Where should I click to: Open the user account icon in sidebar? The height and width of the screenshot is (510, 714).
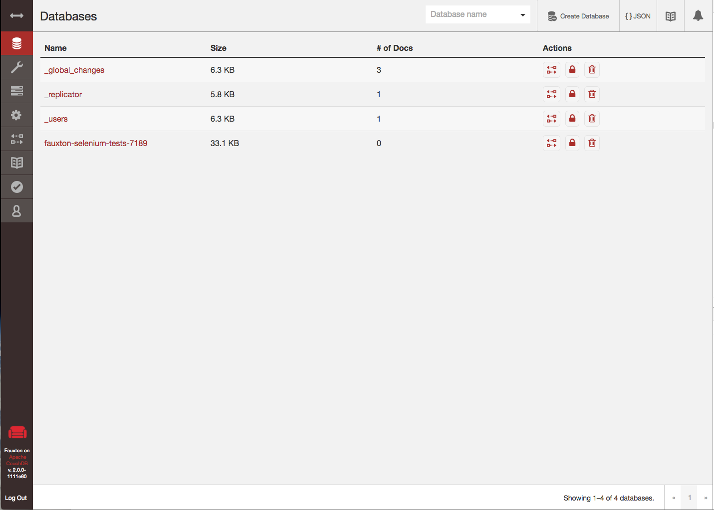pyautogui.click(x=16, y=211)
